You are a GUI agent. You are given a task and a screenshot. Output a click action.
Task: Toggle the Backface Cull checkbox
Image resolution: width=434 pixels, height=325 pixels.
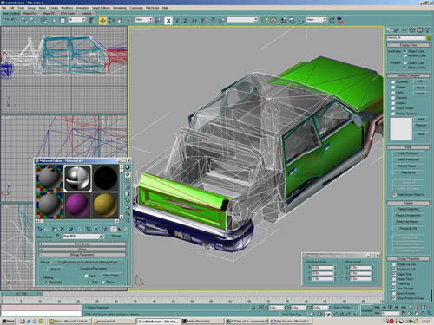[394, 269]
